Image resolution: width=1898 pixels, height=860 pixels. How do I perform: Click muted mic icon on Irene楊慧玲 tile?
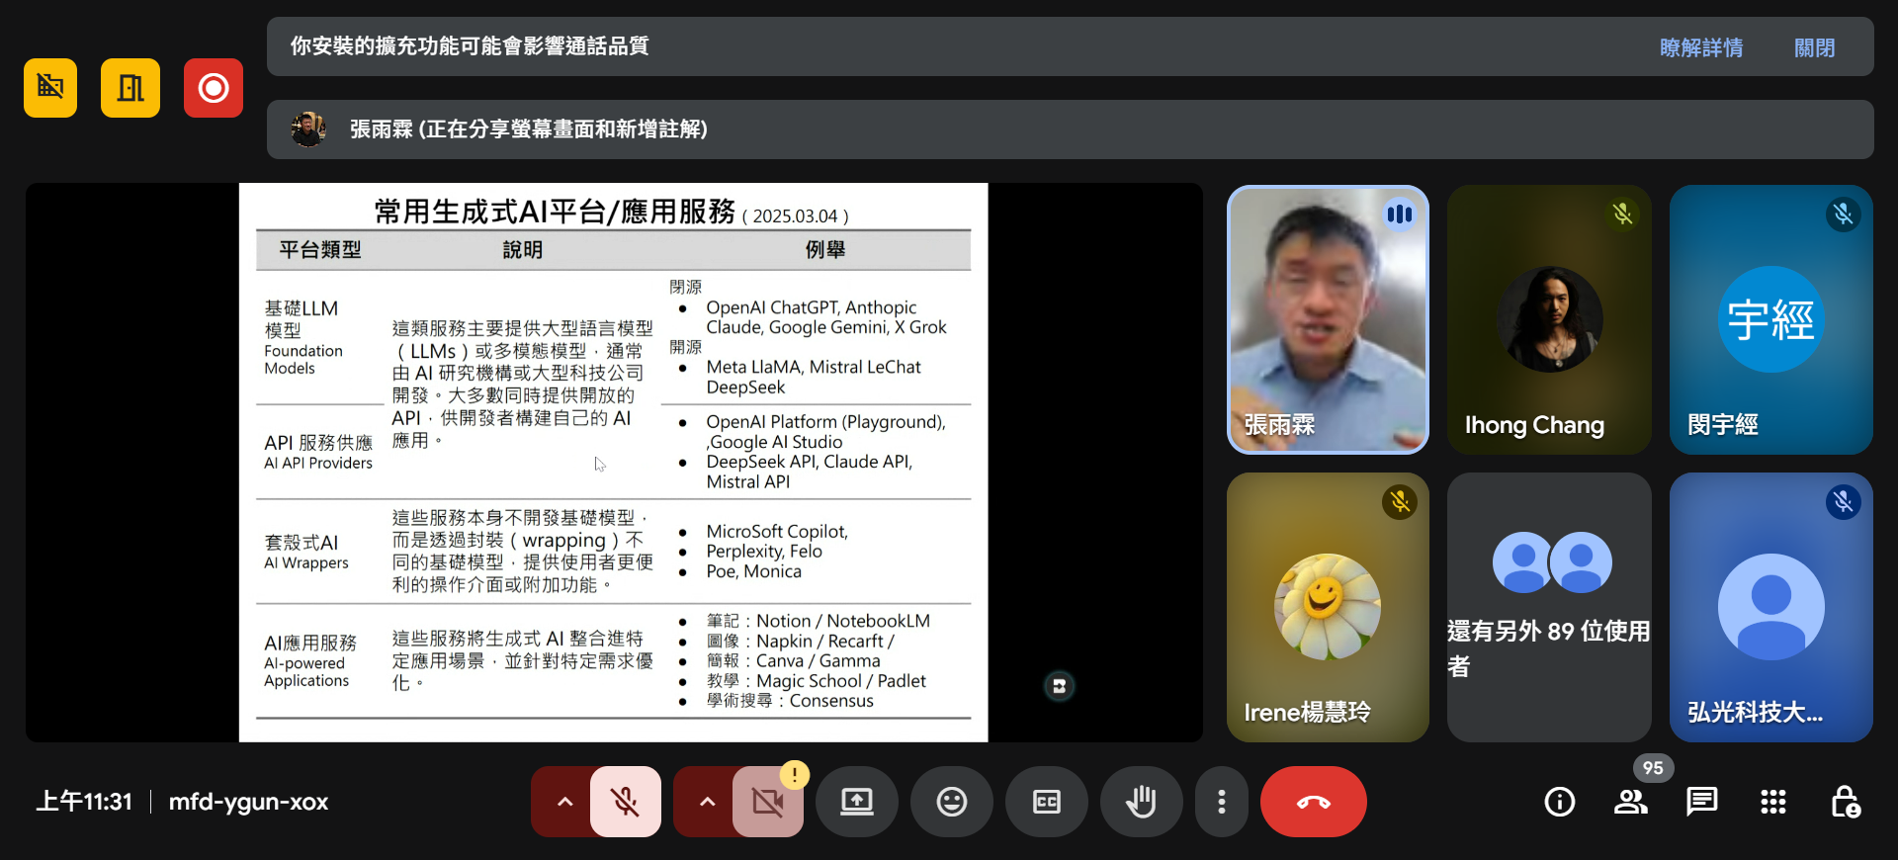[x=1400, y=501]
